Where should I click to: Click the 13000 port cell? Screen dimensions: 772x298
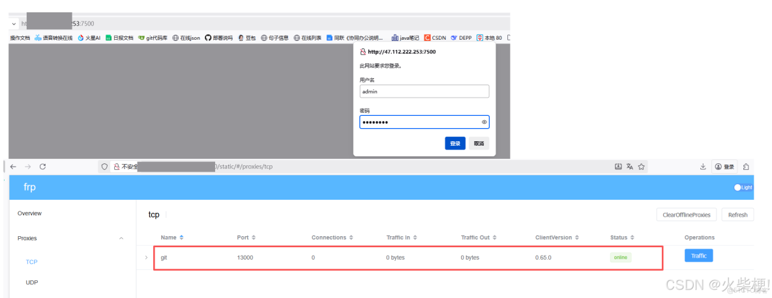pyautogui.click(x=245, y=257)
